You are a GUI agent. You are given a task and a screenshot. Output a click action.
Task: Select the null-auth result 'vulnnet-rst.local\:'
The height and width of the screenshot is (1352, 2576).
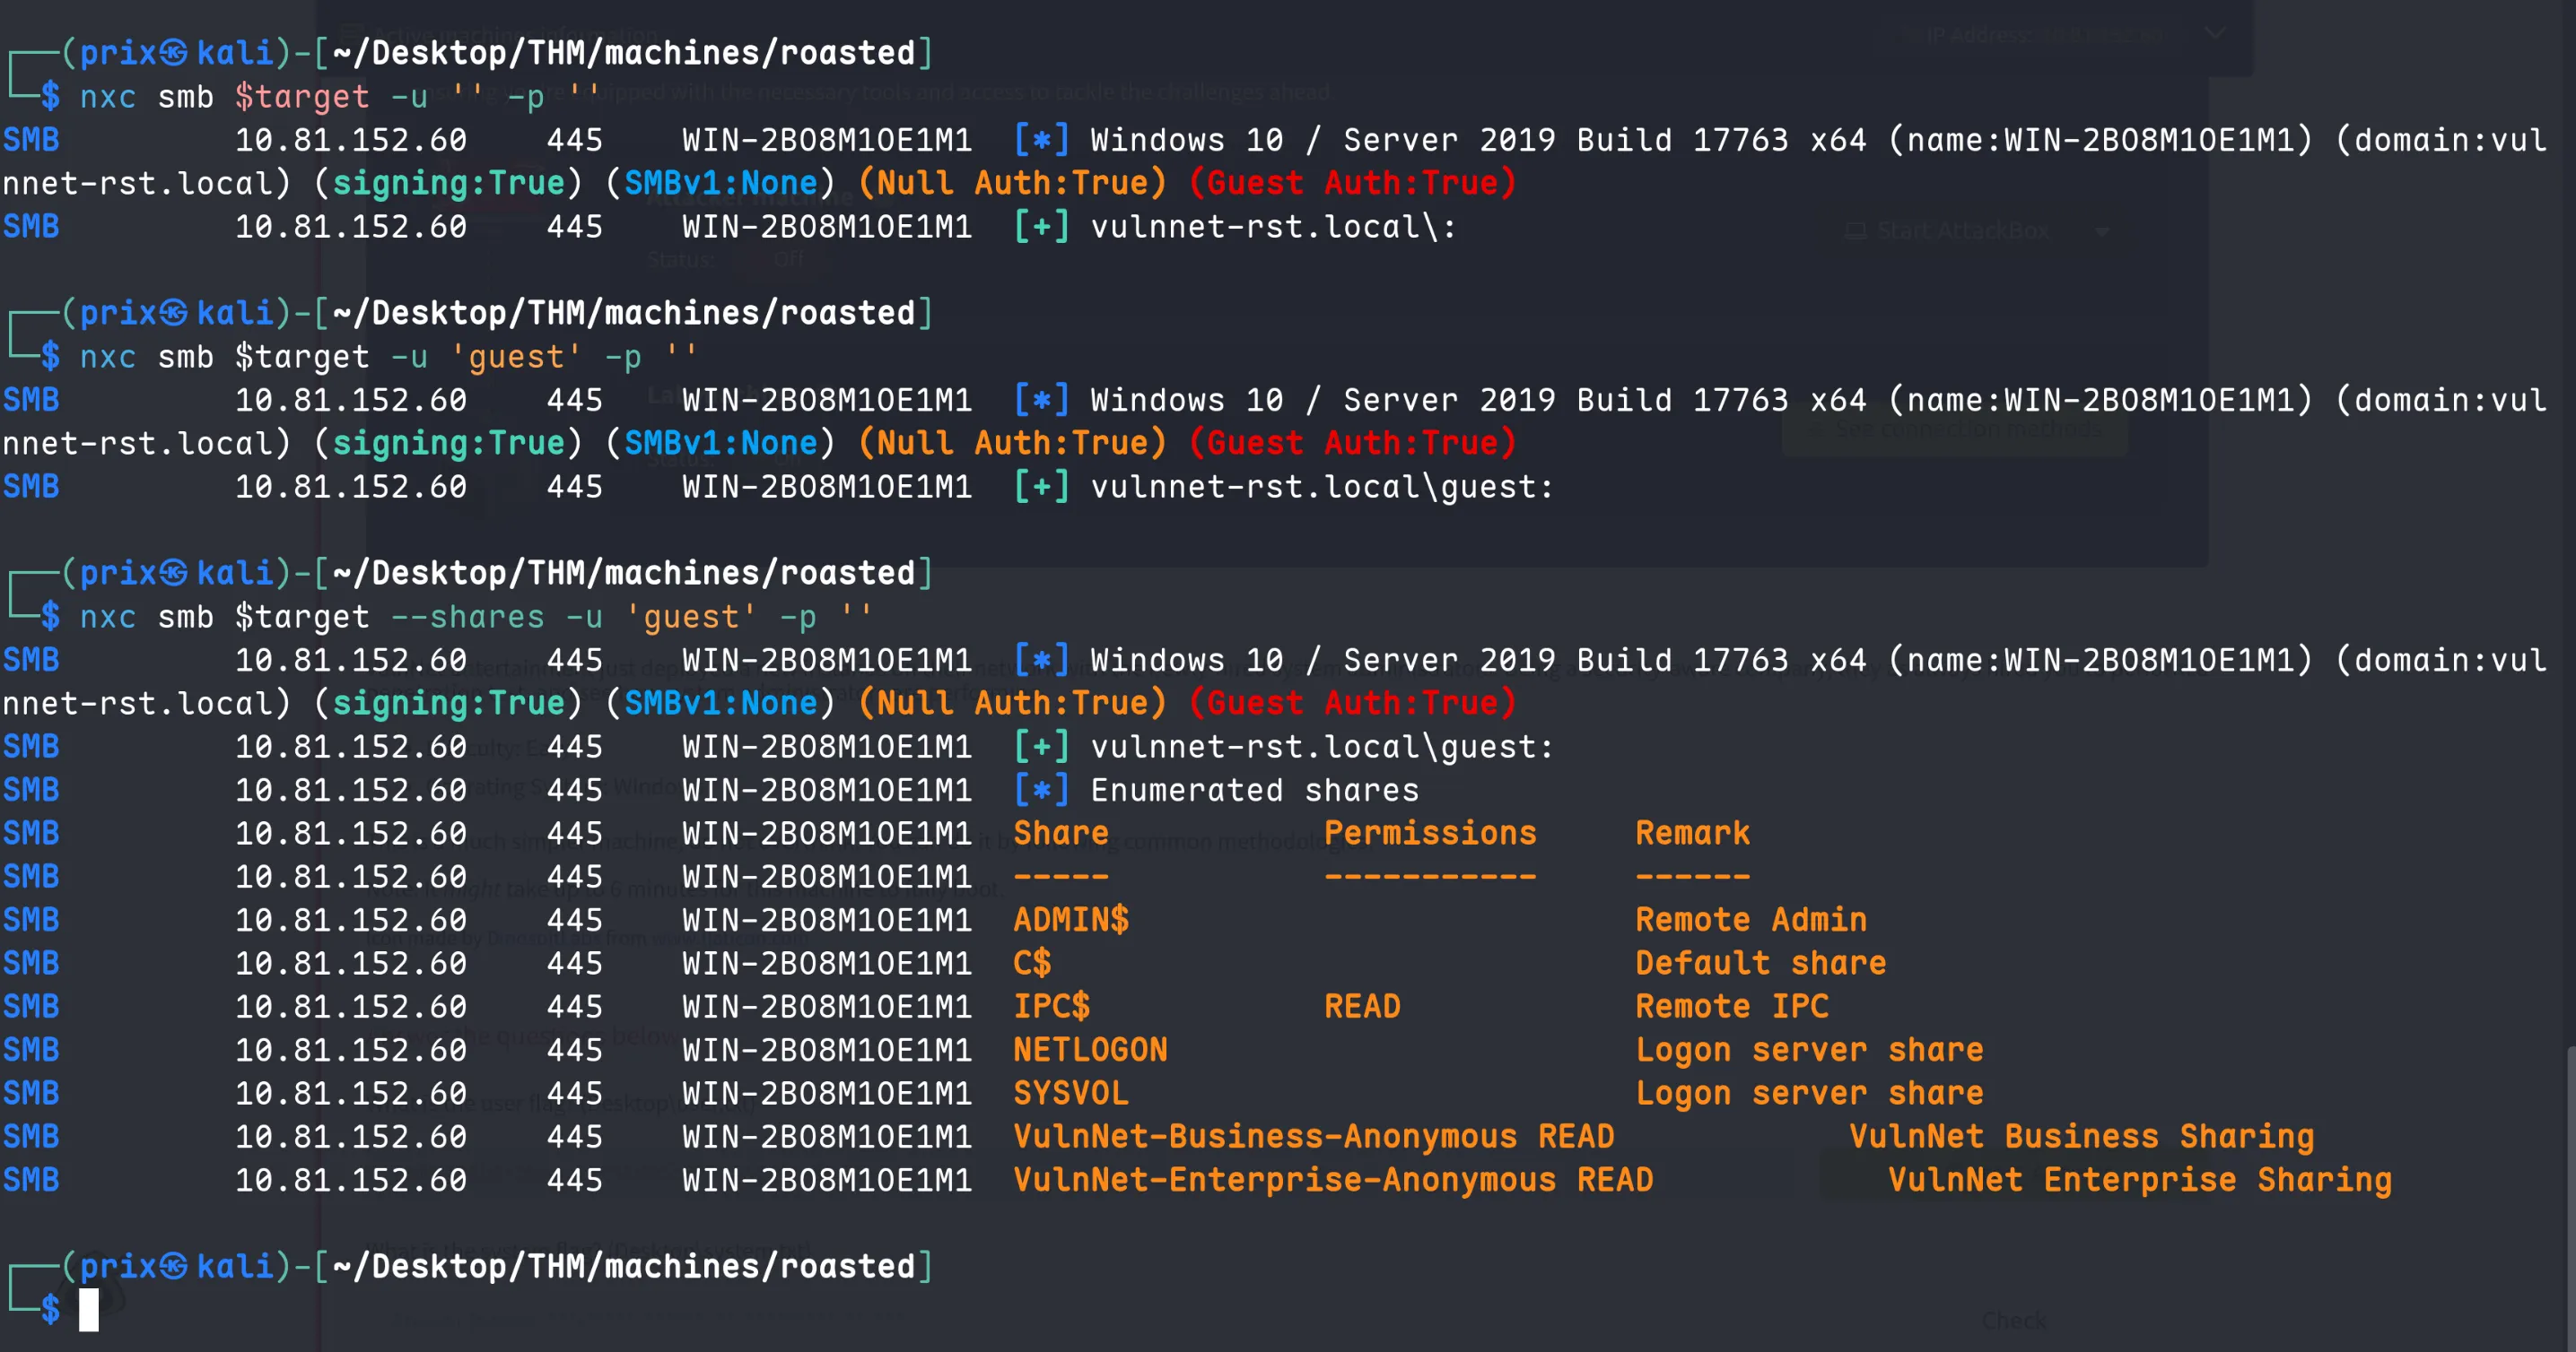coord(1273,227)
